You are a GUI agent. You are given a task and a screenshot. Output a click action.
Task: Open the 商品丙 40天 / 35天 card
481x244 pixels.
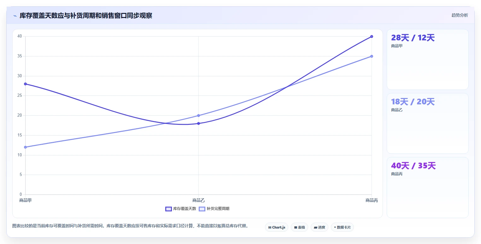point(427,188)
